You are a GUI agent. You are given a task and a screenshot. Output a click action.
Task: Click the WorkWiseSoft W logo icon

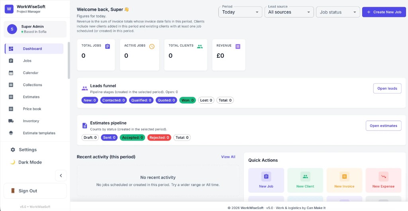pos(9,9)
